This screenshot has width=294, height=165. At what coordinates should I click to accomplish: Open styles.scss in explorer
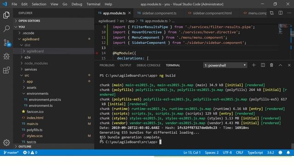pos(34,136)
